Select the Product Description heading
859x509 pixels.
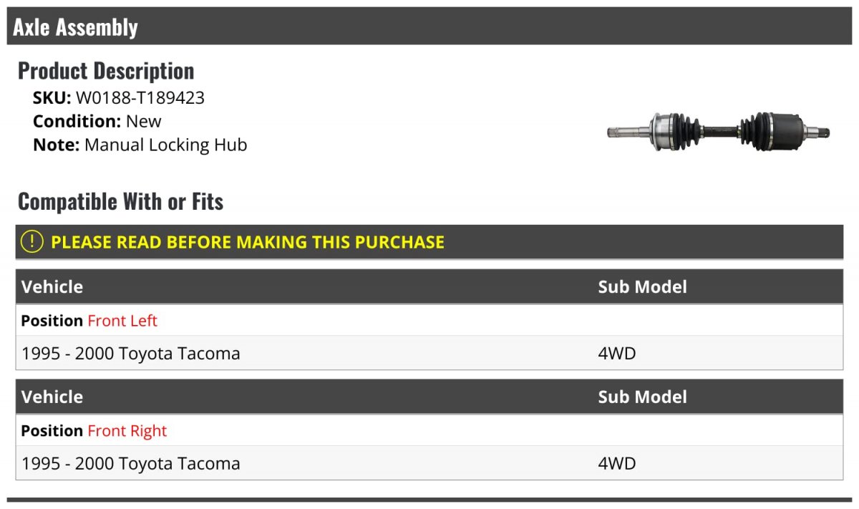tap(106, 71)
